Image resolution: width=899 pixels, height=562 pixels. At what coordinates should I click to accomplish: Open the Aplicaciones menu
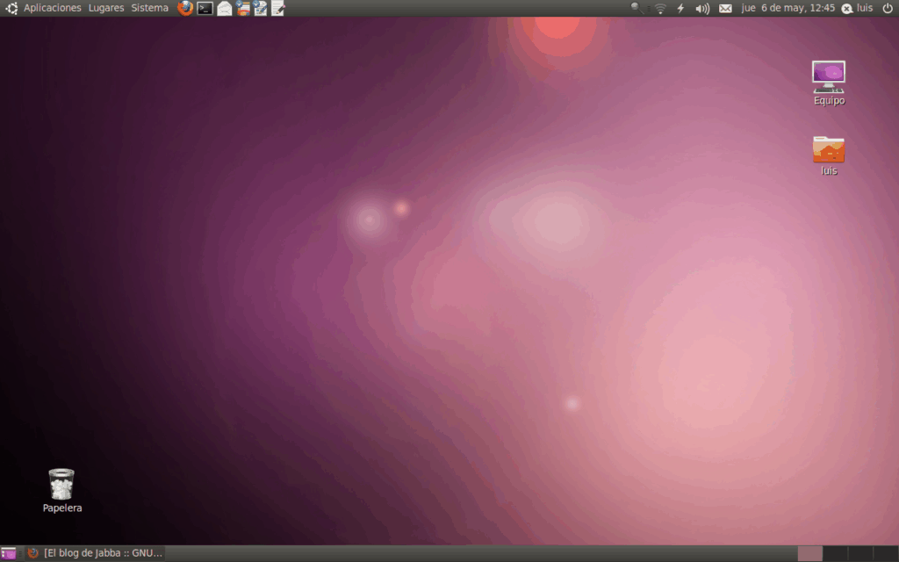click(x=51, y=8)
